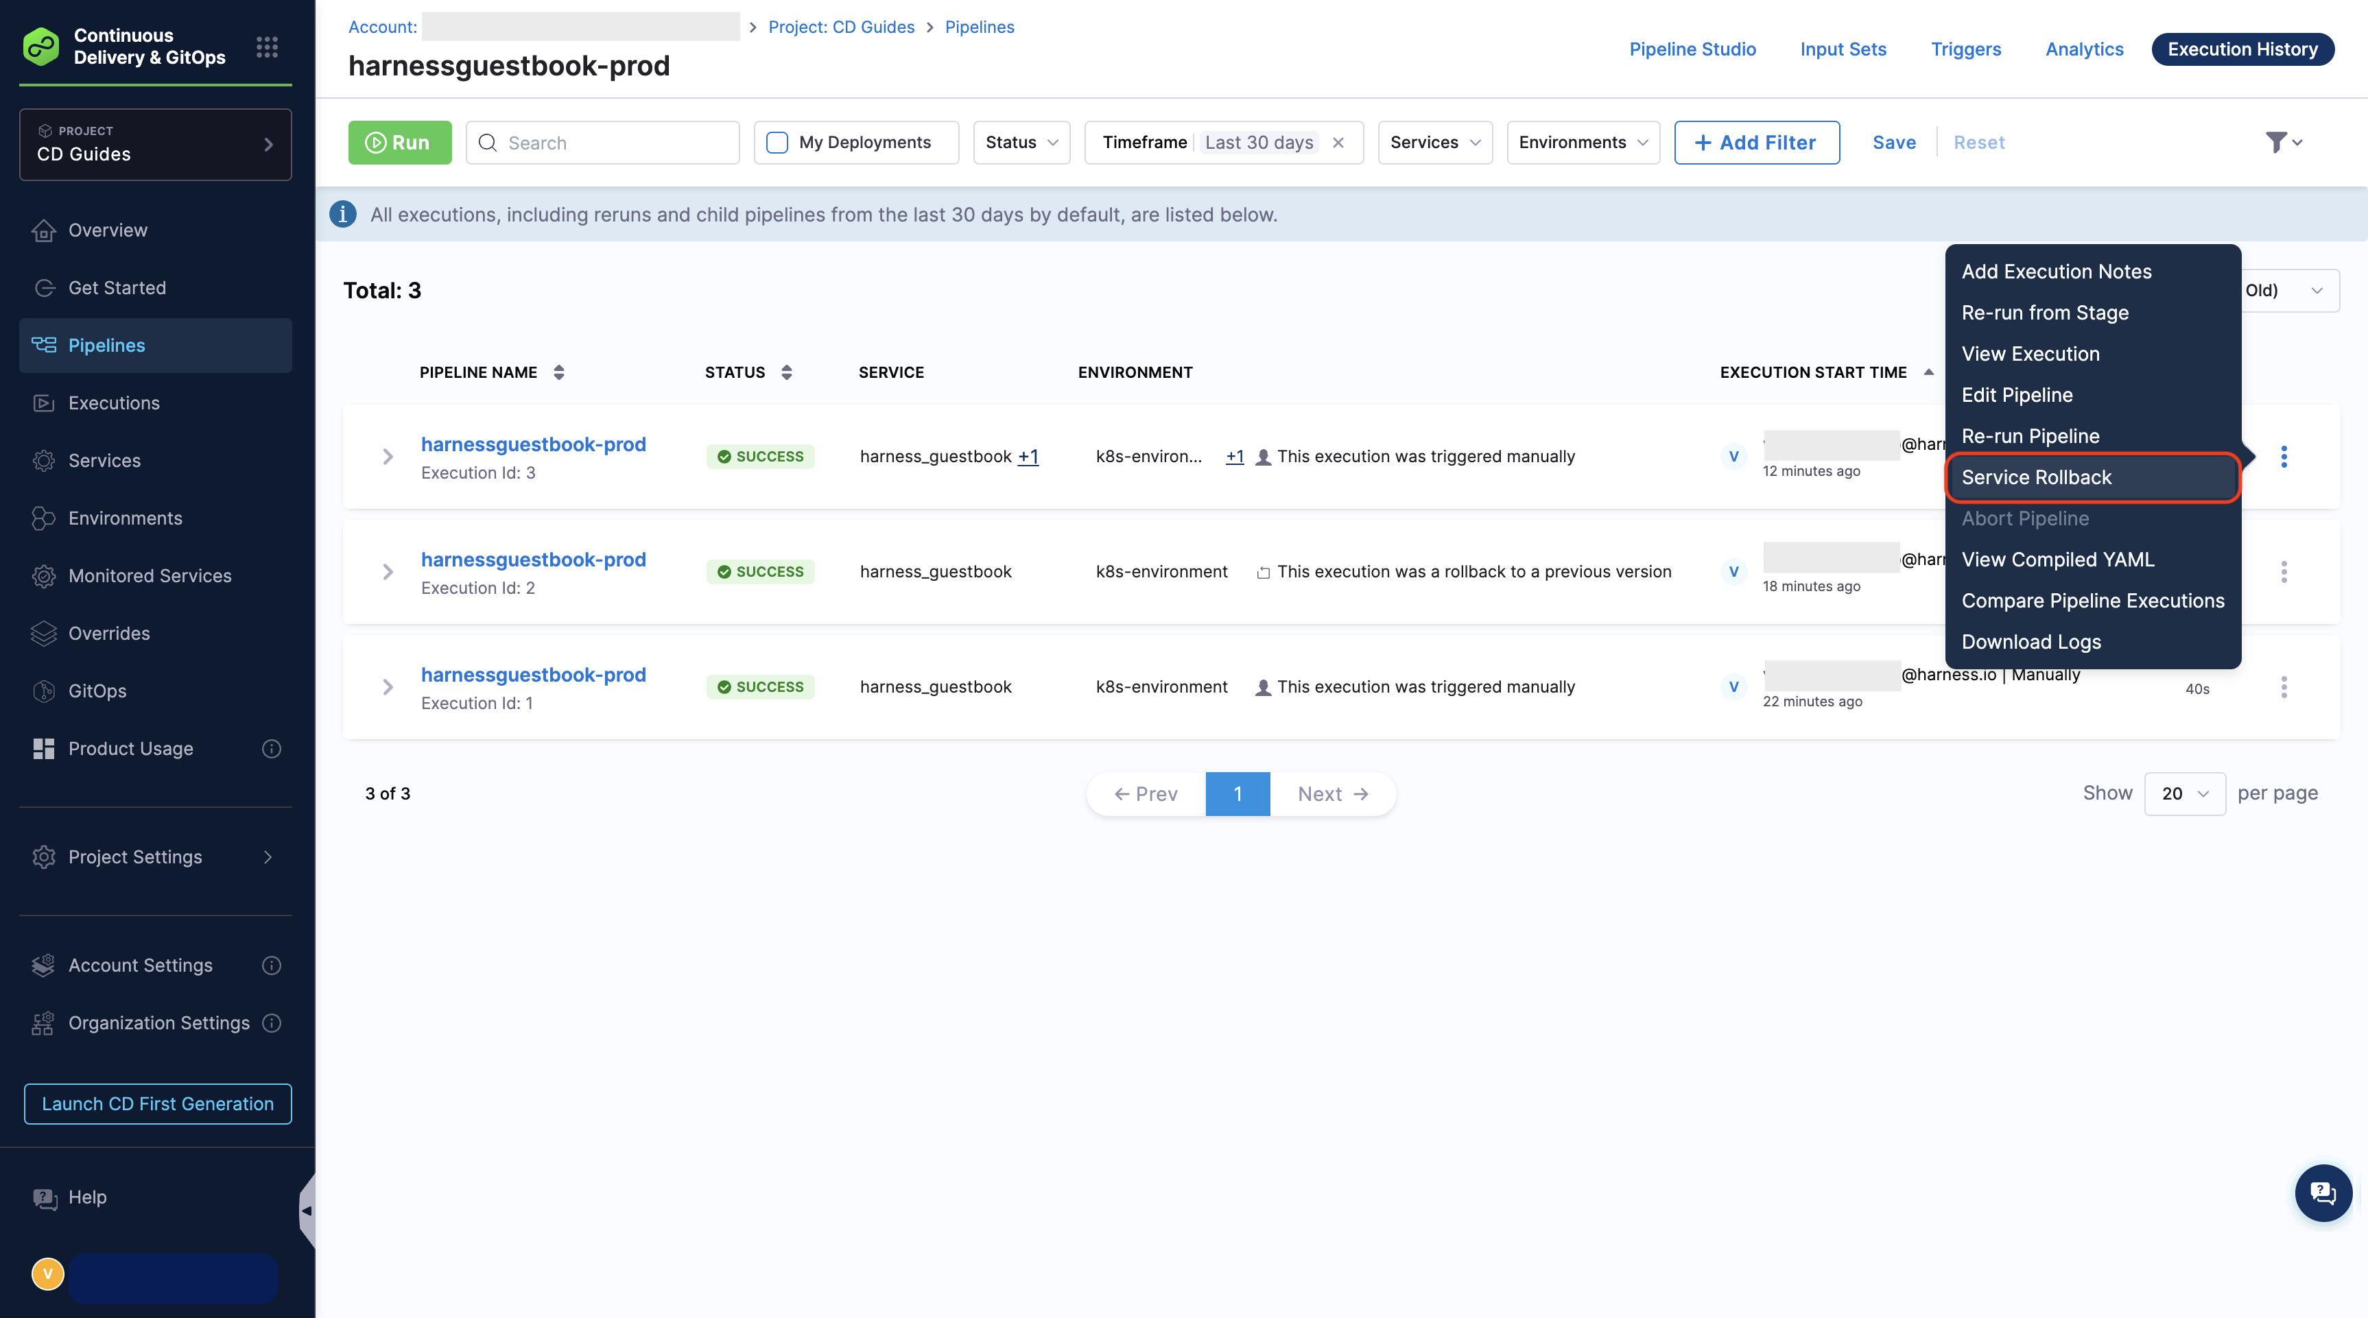Click the Product Usage info icon
The height and width of the screenshot is (1318, 2368).
coord(271,748)
